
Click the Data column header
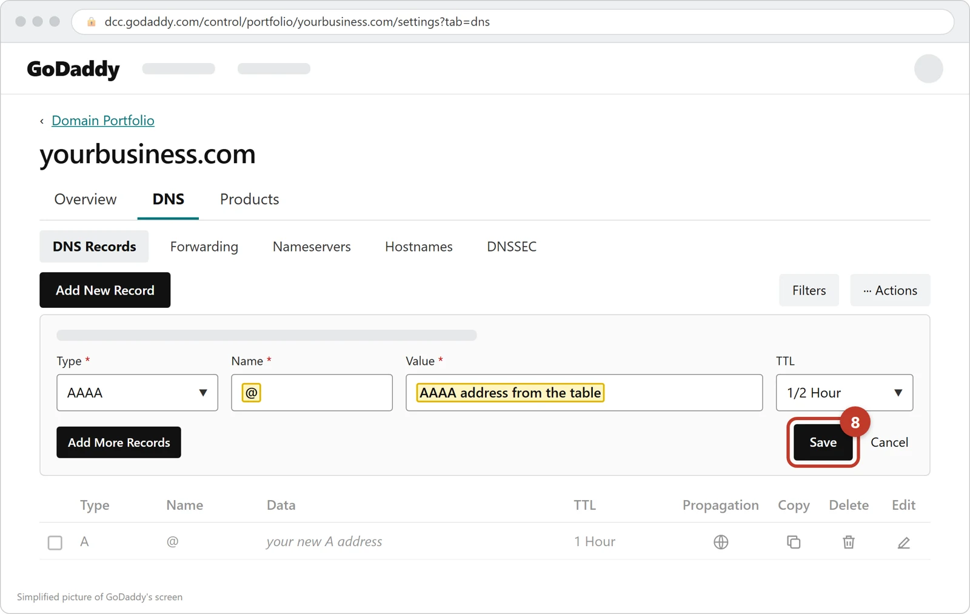click(281, 506)
